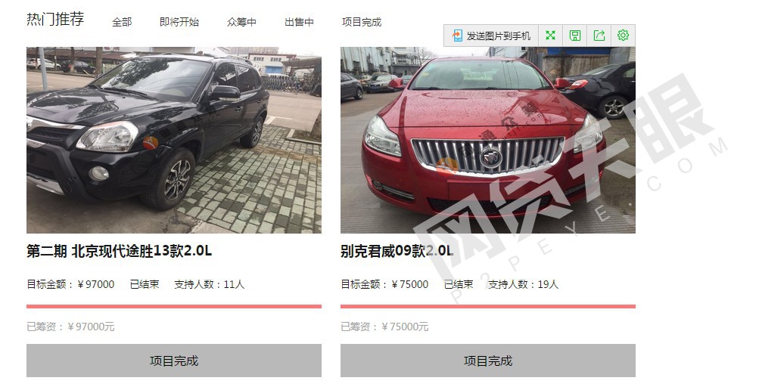Select the 项目完成 filter tab
The image size is (759, 387).
362,22
